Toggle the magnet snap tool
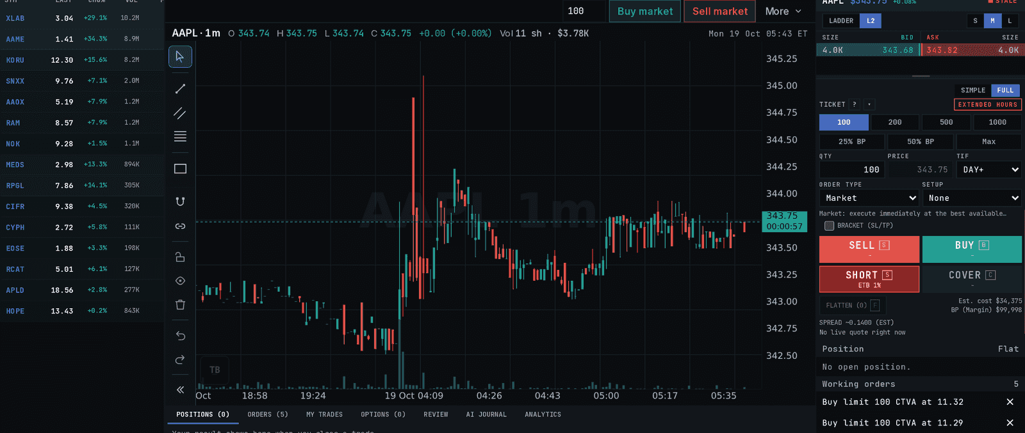 pyautogui.click(x=180, y=201)
